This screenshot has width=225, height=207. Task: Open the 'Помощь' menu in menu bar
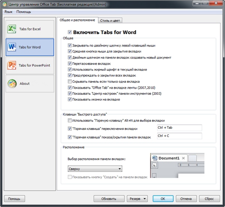[x=24, y=12]
